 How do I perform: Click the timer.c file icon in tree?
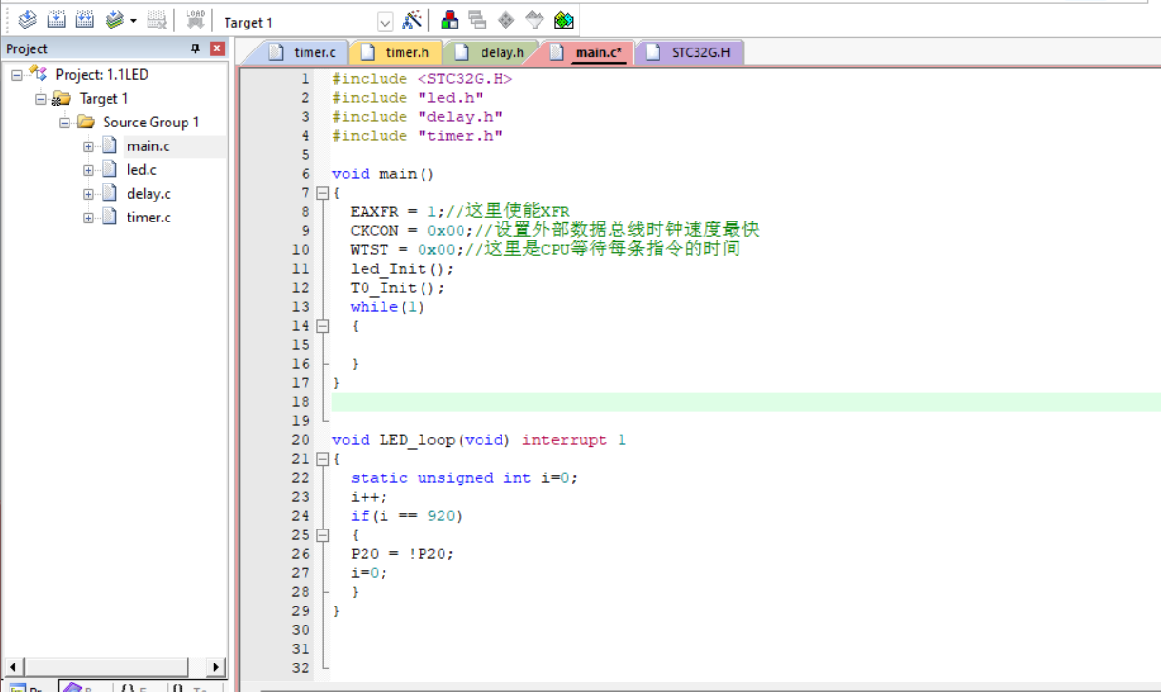coord(109,217)
